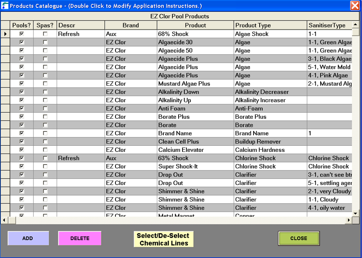Click the vertical scrollbar up arrow

point(355,24)
